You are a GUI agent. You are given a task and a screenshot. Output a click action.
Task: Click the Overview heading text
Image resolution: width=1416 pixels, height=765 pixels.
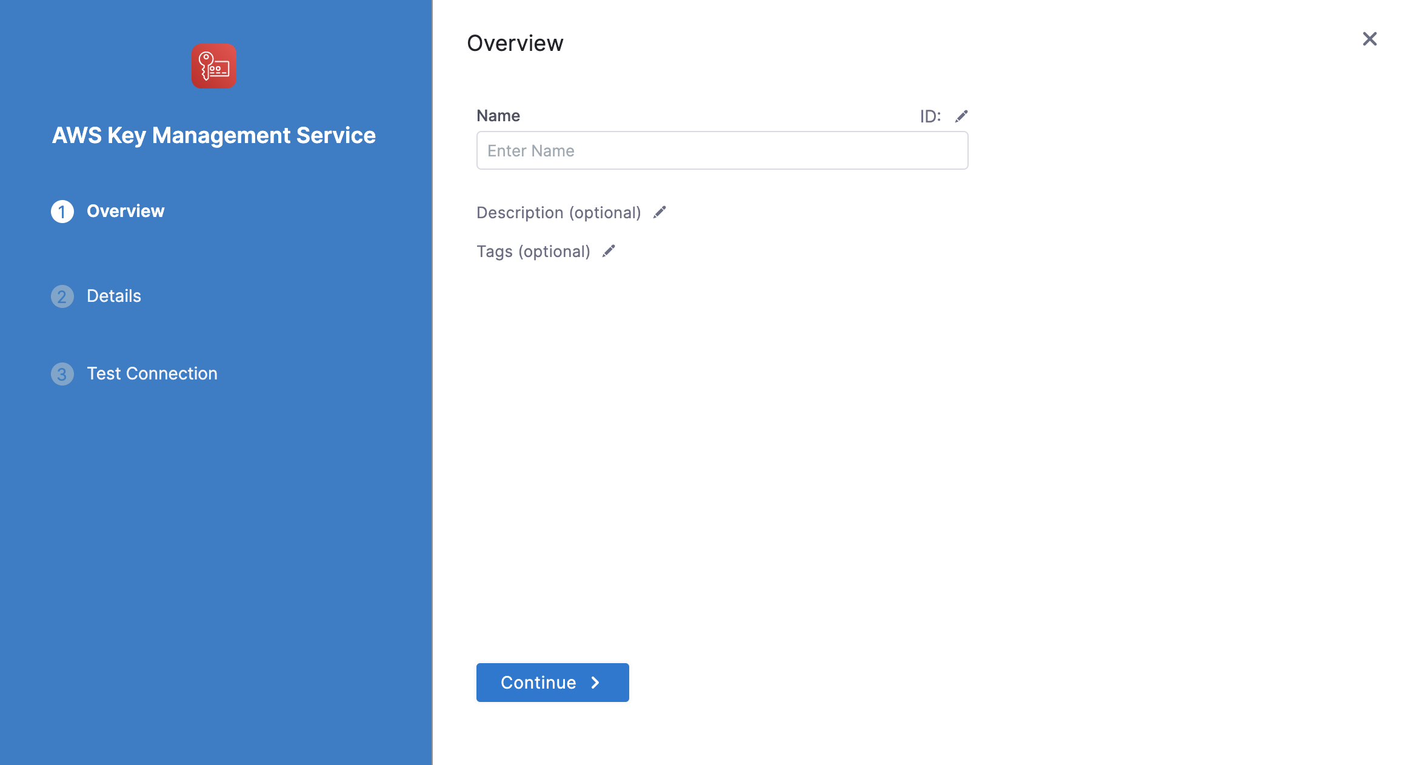click(515, 43)
